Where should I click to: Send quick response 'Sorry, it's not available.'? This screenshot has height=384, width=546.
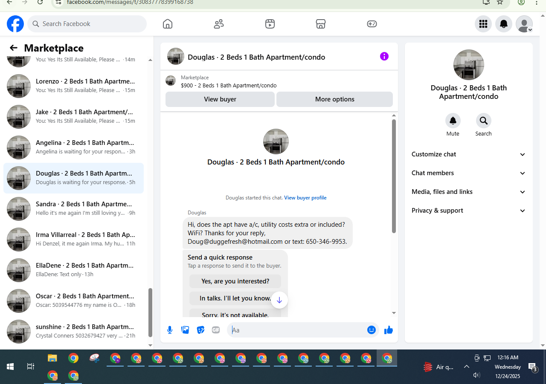tap(235, 313)
